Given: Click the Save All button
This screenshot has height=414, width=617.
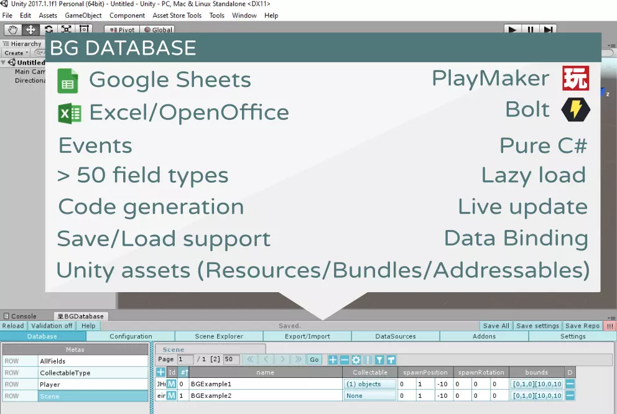Looking at the screenshot, I should (496, 326).
